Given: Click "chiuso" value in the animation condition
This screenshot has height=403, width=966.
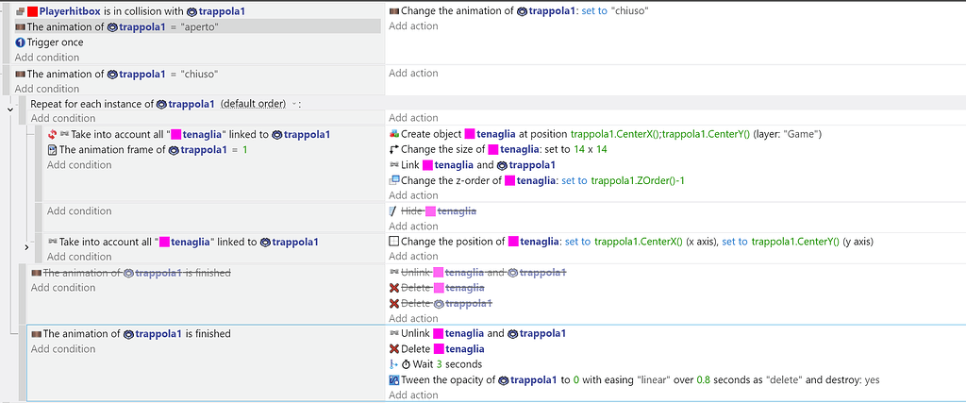Looking at the screenshot, I should (200, 74).
